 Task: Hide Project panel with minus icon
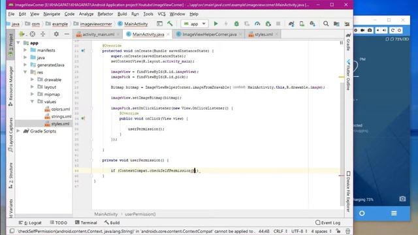[x=67, y=34]
